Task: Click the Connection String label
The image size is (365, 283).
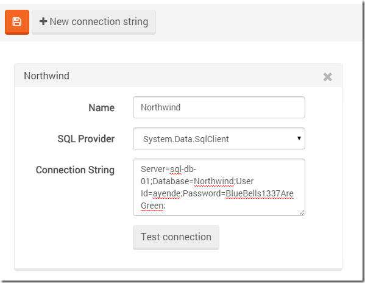Action: pyautogui.click(x=75, y=170)
